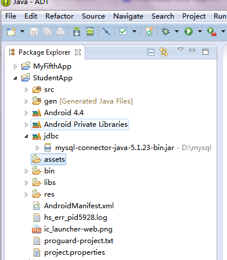Click the New Android XML file icon
Viewport: 227px width, 260px height.
pyautogui.click(x=149, y=31)
